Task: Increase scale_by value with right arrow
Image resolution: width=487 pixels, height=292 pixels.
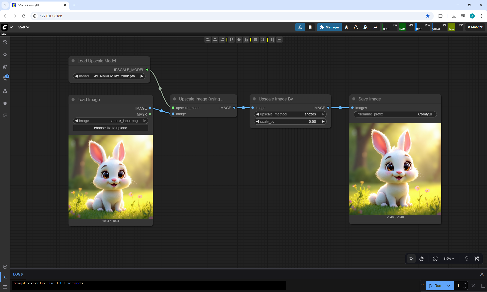Action: tap(323, 122)
